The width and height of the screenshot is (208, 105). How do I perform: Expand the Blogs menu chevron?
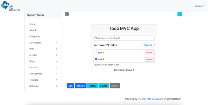coord(57,61)
